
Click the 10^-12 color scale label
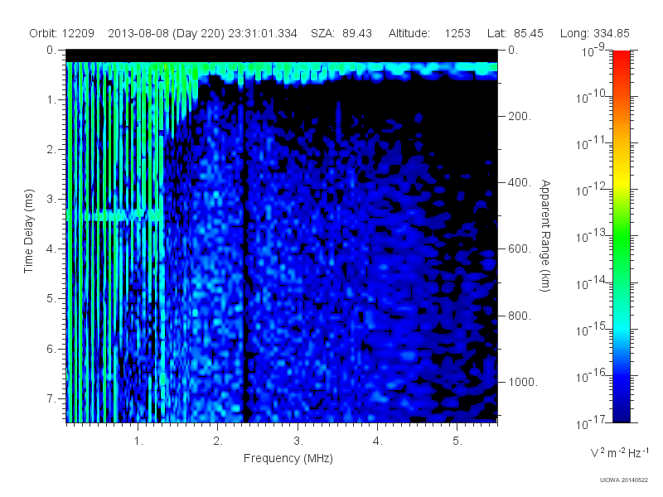(x=591, y=190)
